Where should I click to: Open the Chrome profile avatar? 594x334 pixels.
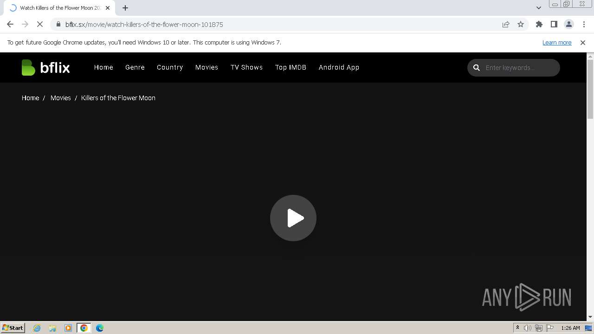pyautogui.click(x=569, y=24)
